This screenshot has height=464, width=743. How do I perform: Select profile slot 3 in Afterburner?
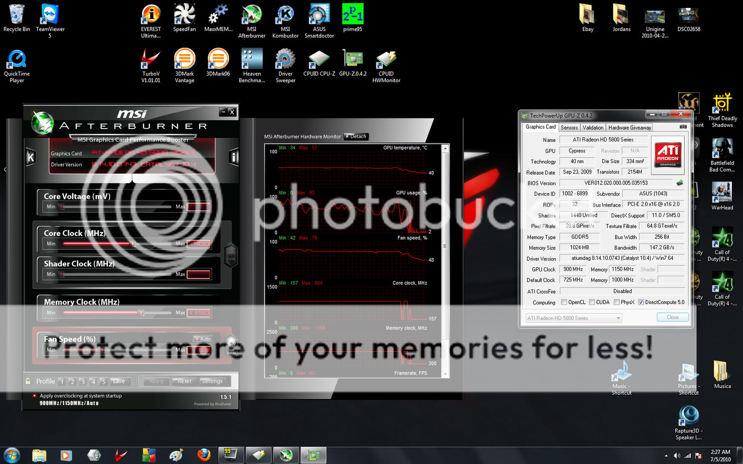click(83, 381)
